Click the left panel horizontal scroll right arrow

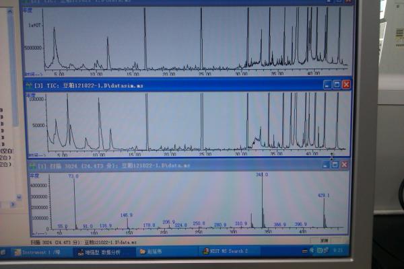tap(13, 205)
